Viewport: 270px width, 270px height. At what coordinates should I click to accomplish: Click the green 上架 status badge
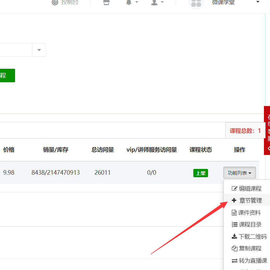pyautogui.click(x=200, y=173)
